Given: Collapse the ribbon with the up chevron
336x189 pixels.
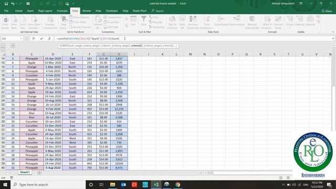Looking at the screenshot, I should [x=333, y=32].
